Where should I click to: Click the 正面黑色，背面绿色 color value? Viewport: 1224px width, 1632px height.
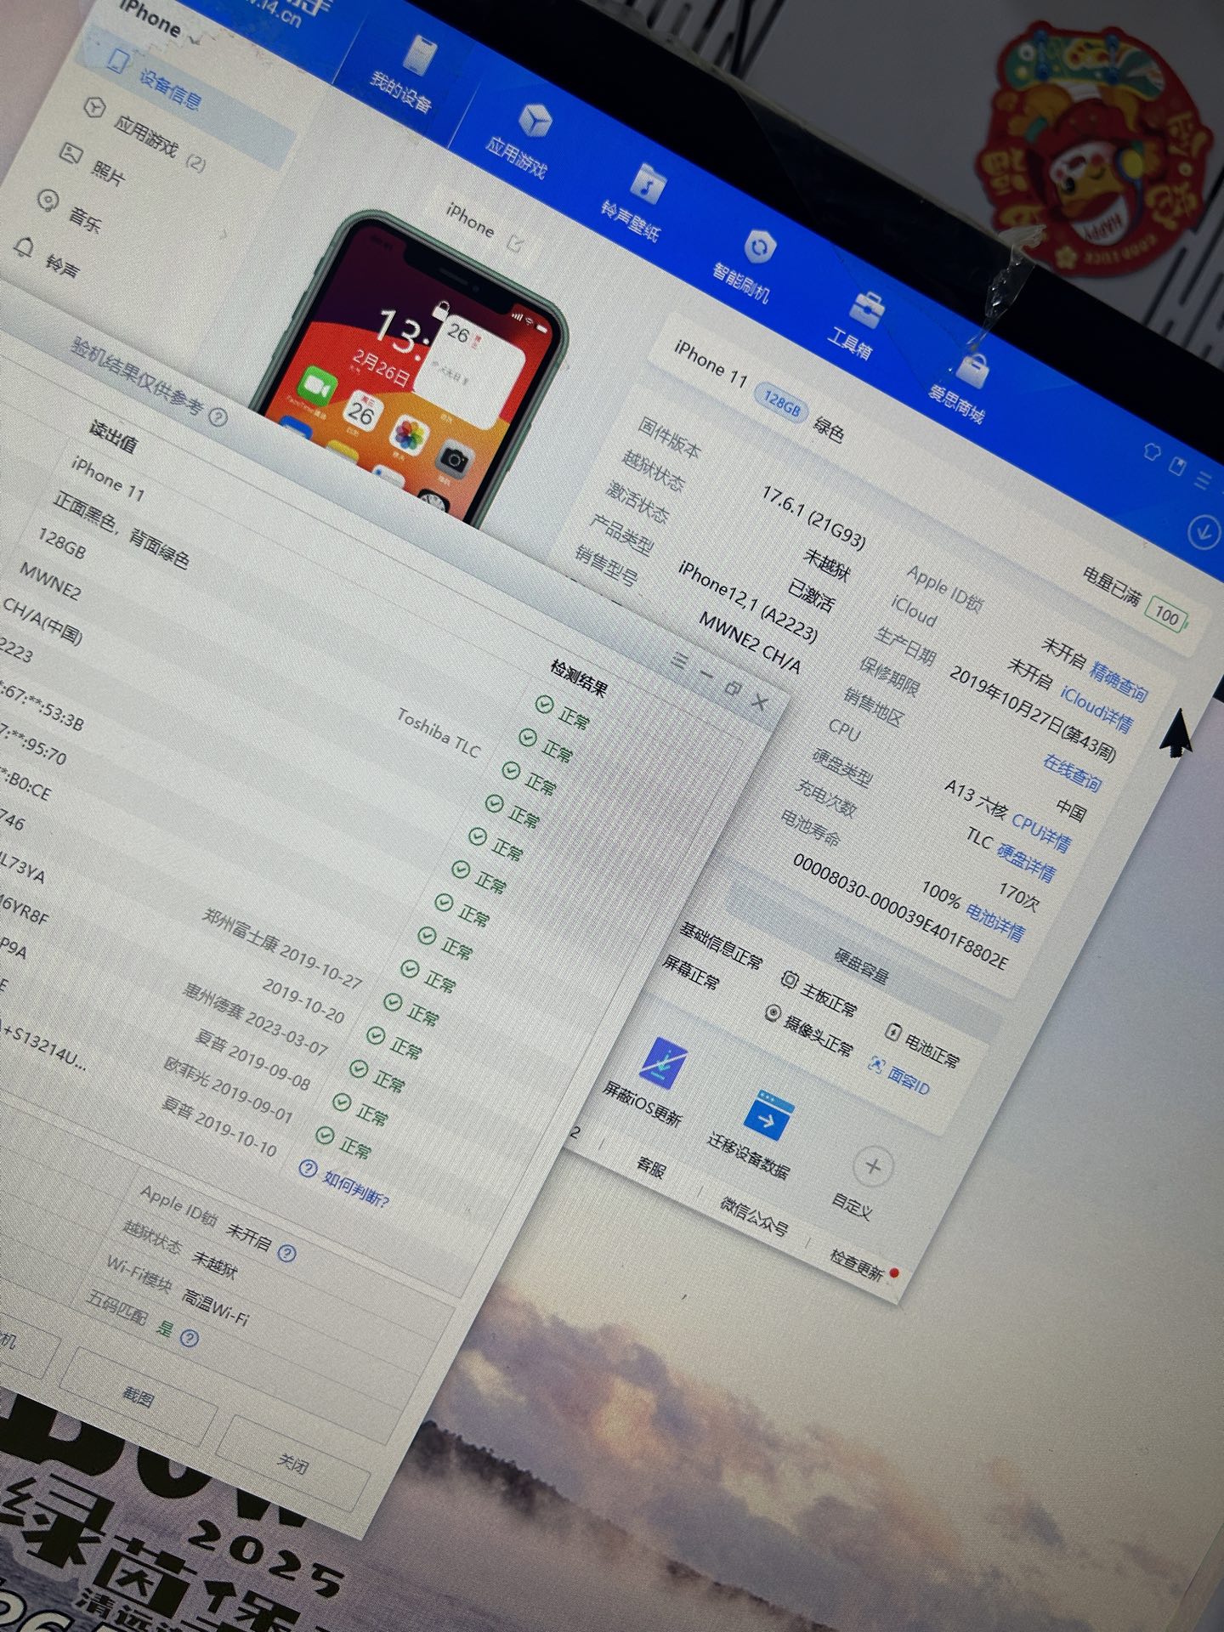click(x=121, y=529)
